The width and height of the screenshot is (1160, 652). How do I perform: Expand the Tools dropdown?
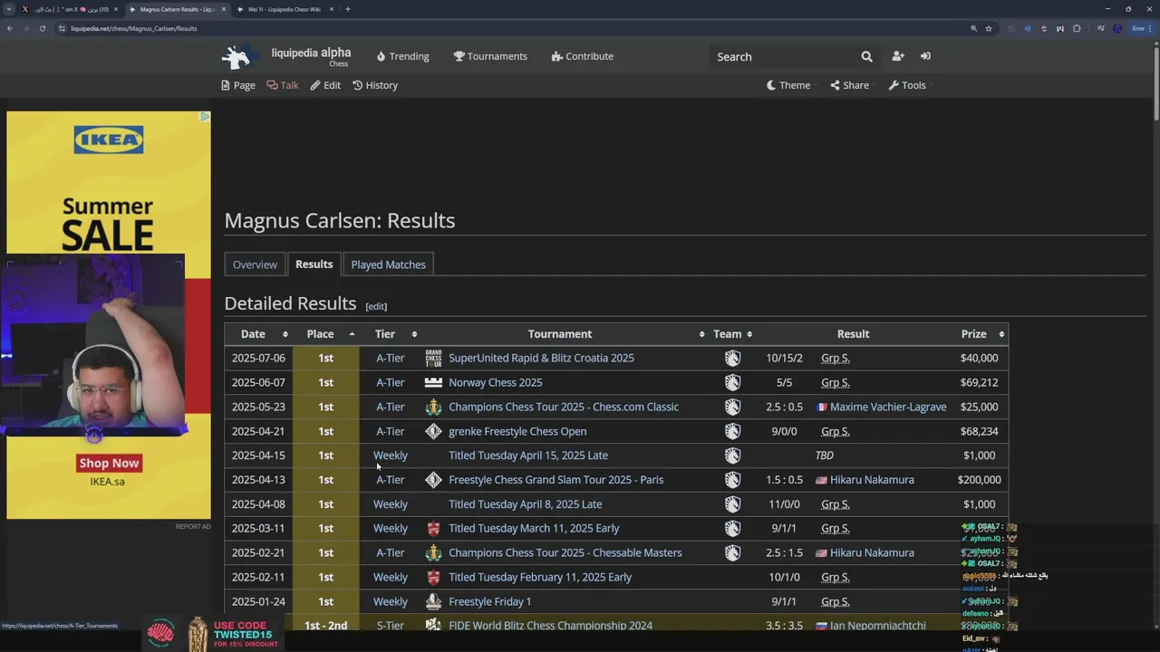coord(908,85)
